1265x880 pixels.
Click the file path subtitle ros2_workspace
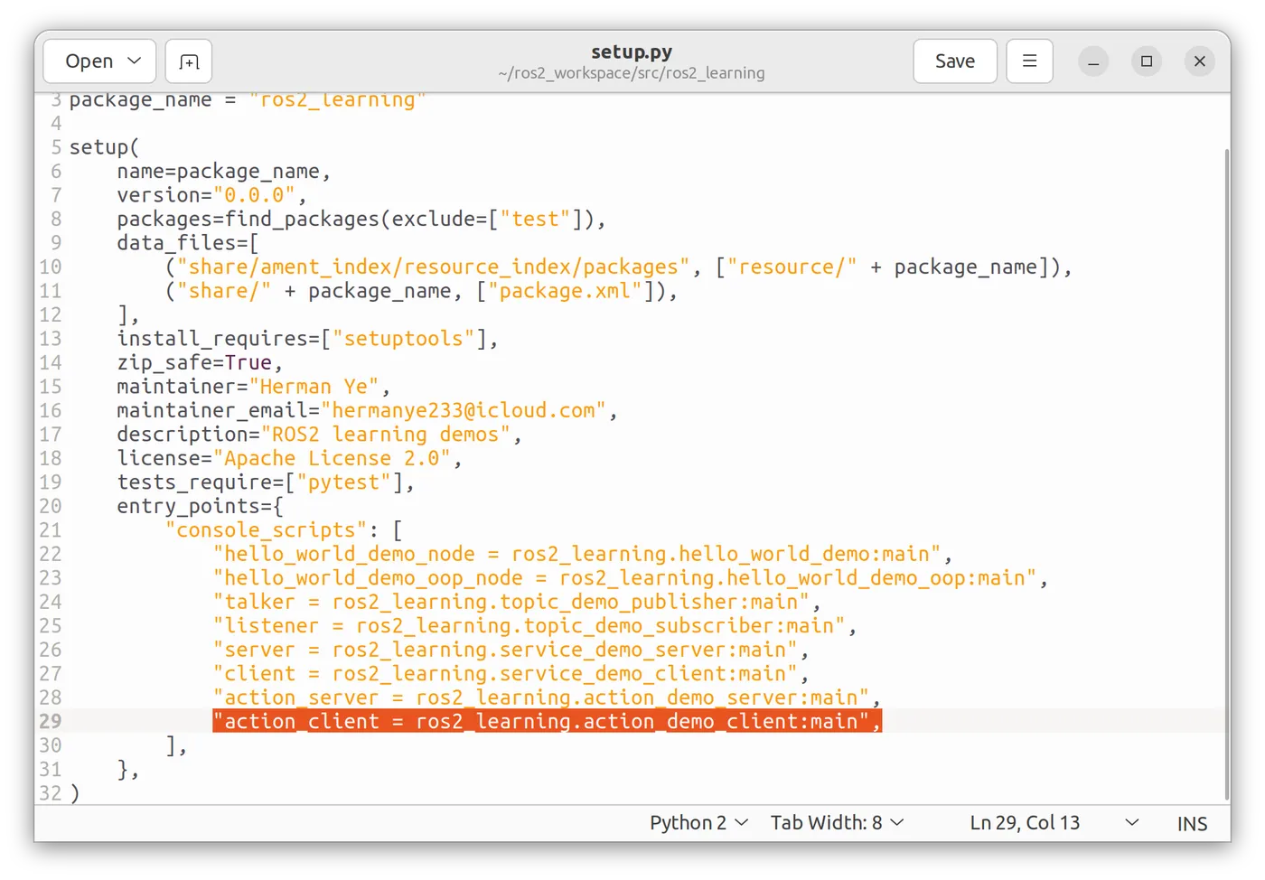[x=632, y=73]
